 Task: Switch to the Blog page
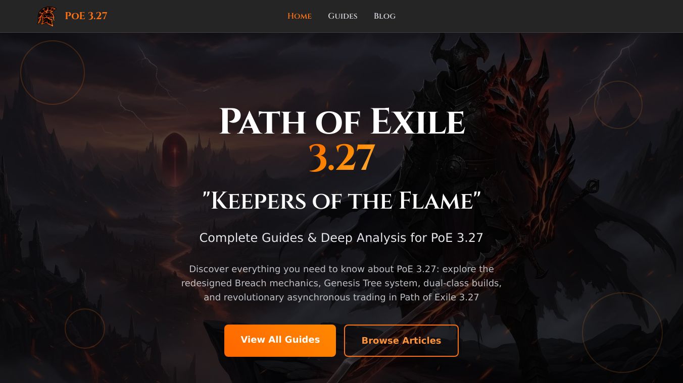click(384, 16)
